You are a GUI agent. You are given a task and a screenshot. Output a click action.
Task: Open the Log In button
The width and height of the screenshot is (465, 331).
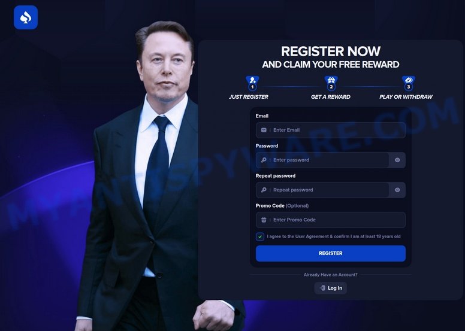click(x=330, y=288)
